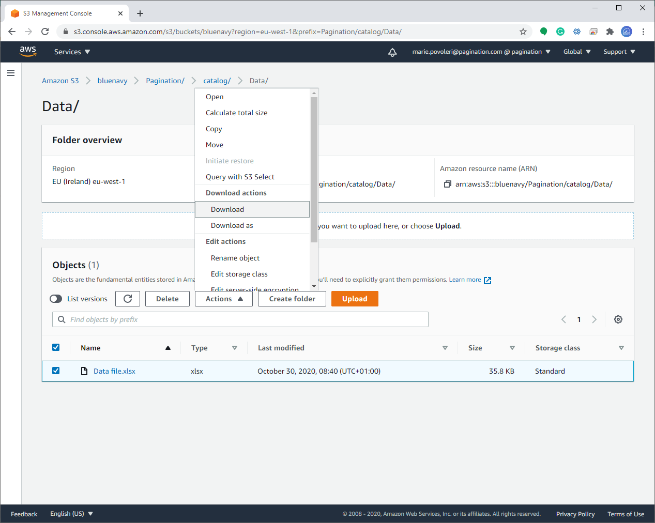Click the Delete button

167,299
